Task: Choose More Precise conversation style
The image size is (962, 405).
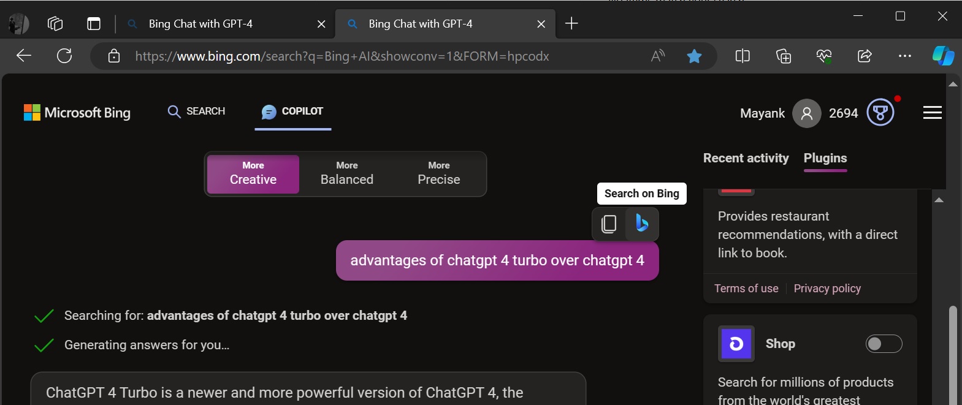Action: pyautogui.click(x=439, y=174)
